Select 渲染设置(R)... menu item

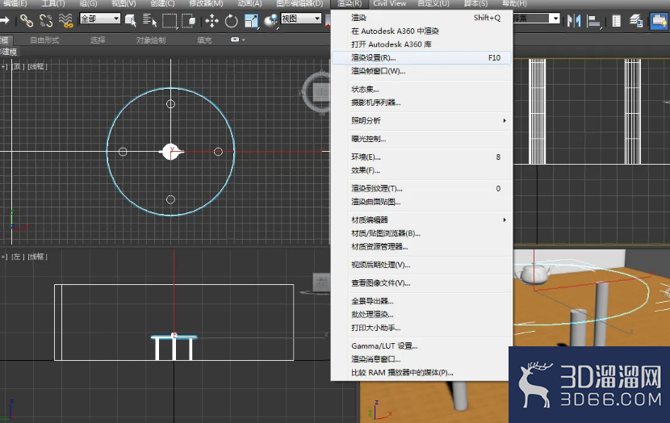(421, 57)
